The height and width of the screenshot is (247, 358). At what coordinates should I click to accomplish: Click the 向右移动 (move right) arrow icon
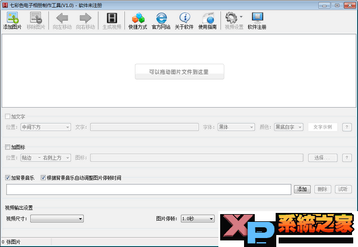[x=85, y=18]
